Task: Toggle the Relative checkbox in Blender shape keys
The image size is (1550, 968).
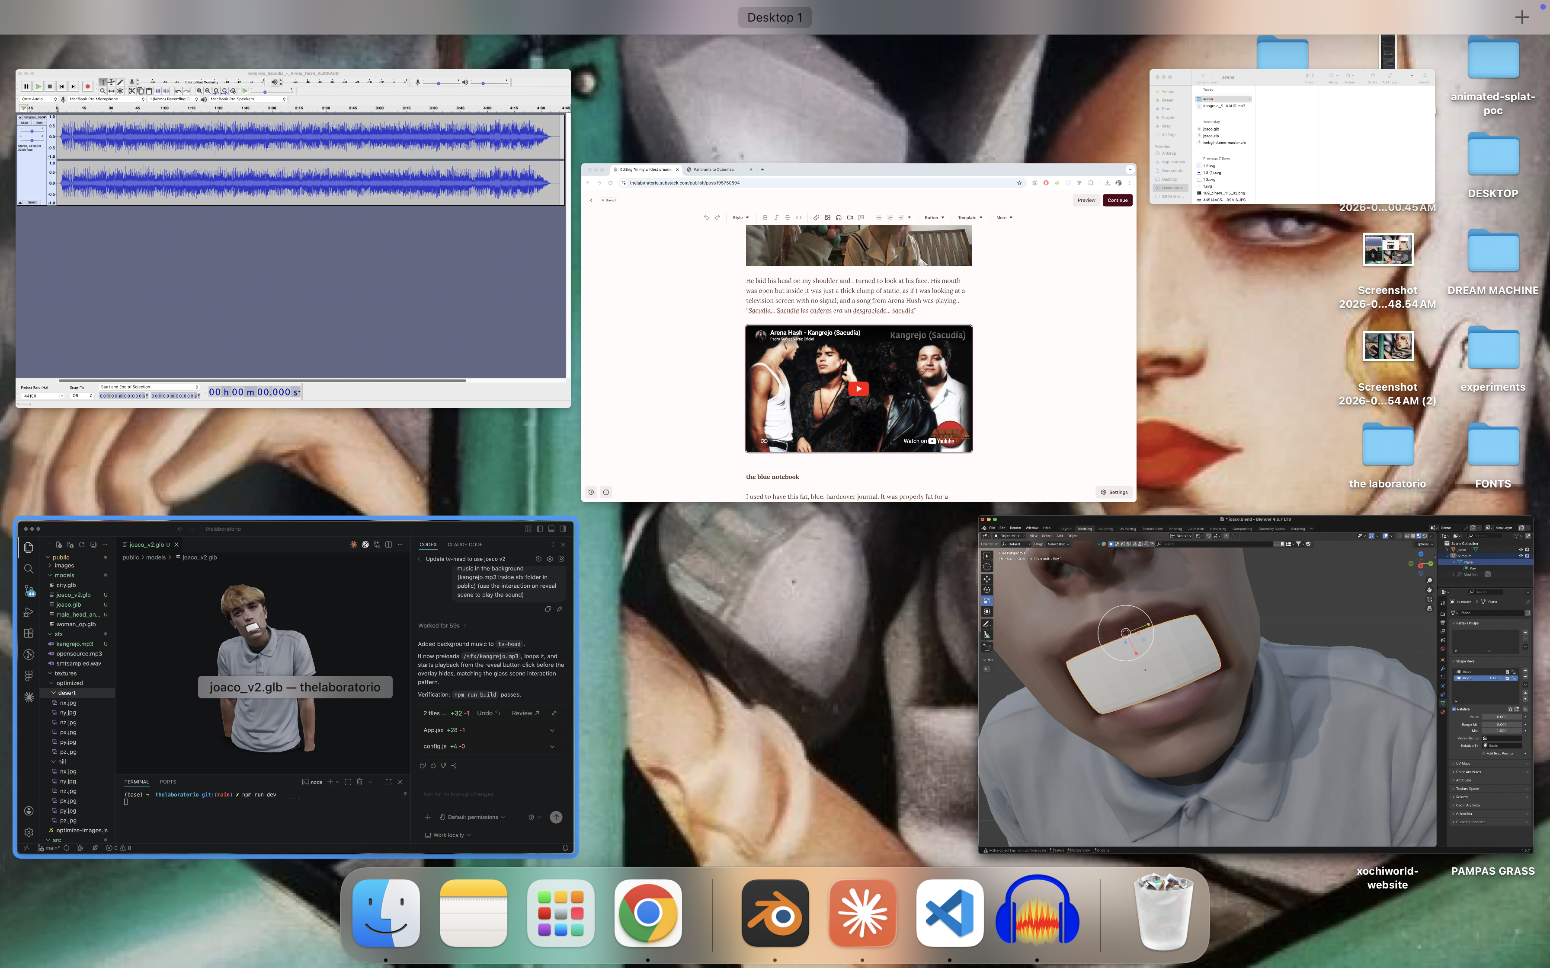Action: 1454,709
